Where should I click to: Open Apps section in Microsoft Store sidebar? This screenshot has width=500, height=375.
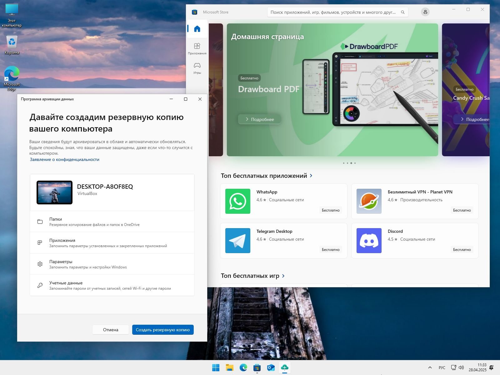tap(197, 48)
